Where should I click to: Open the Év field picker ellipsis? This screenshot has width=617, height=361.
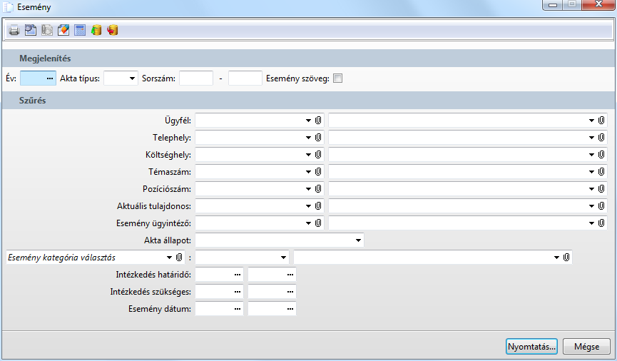point(50,78)
